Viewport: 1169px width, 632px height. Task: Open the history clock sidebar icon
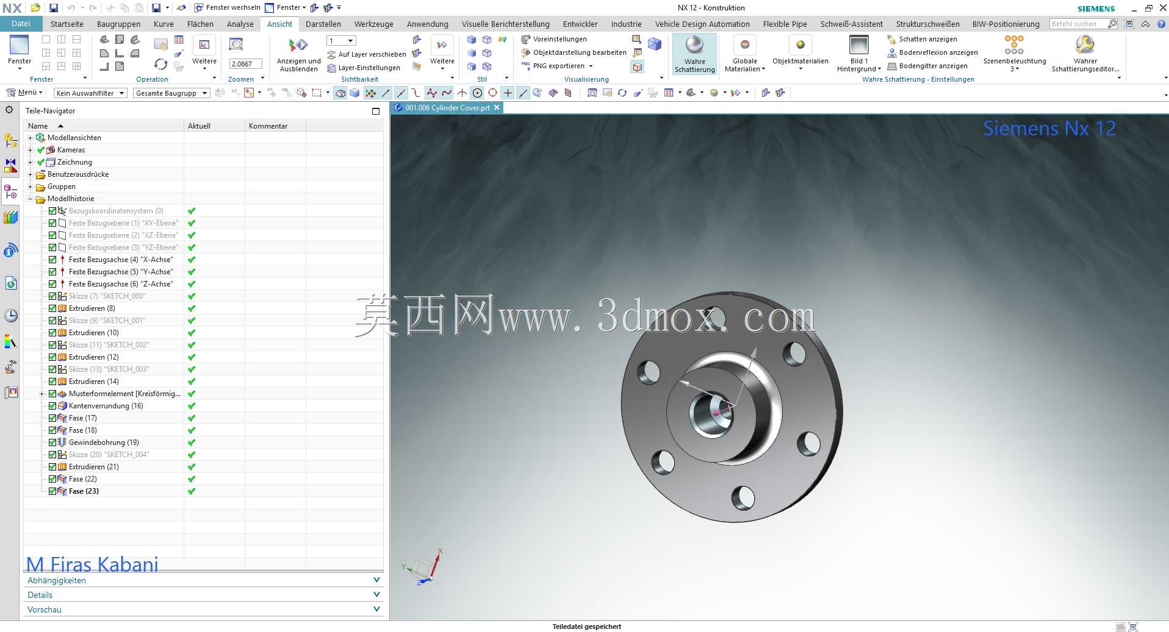(x=10, y=316)
